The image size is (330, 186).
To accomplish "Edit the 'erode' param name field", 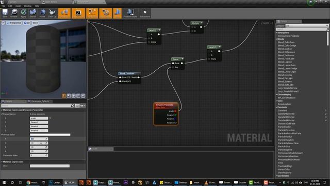I will [39, 118].
